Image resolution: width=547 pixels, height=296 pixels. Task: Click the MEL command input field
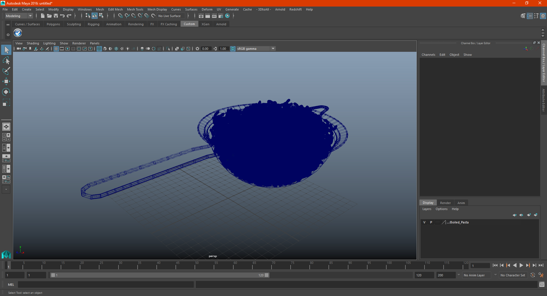(x=106, y=284)
